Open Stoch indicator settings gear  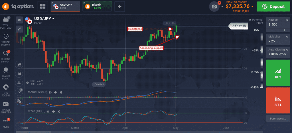48,111
